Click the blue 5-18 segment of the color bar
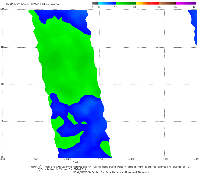199x174 pixels. click(107, 3)
